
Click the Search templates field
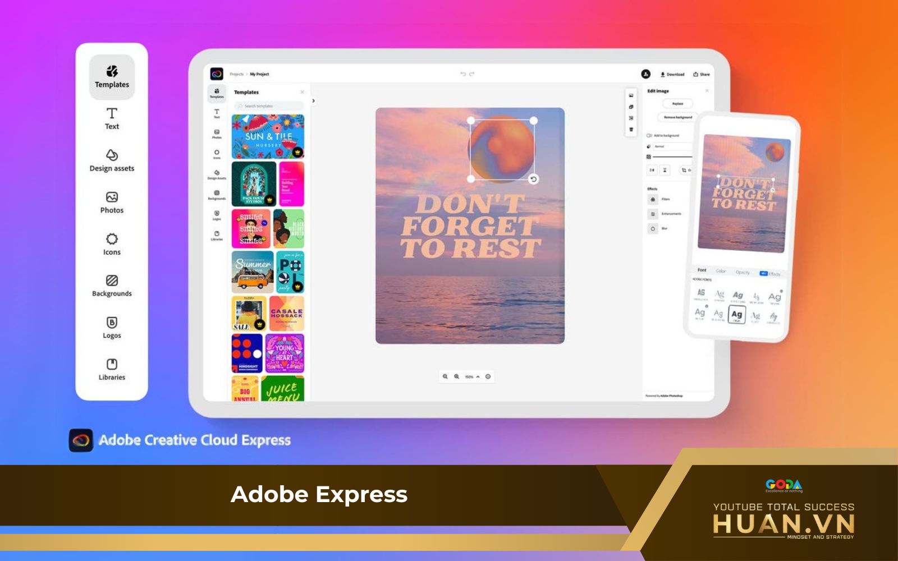tap(269, 106)
